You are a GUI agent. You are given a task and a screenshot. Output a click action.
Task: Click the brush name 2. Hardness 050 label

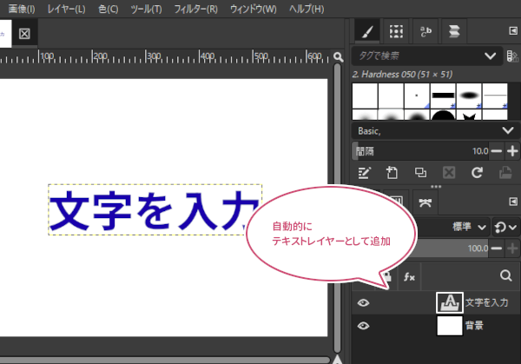(402, 74)
